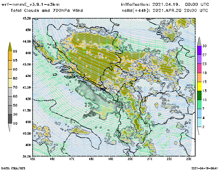The width and height of the screenshot is (224, 170).
Task: Click the '40N' latitude label
Action: coord(28,145)
